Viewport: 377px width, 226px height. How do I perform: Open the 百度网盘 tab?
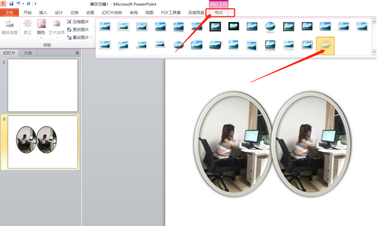pyautogui.click(x=196, y=13)
